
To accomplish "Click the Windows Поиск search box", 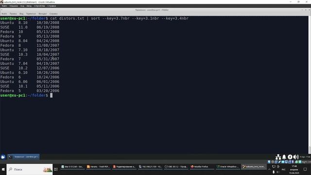I will click(30, 169).
